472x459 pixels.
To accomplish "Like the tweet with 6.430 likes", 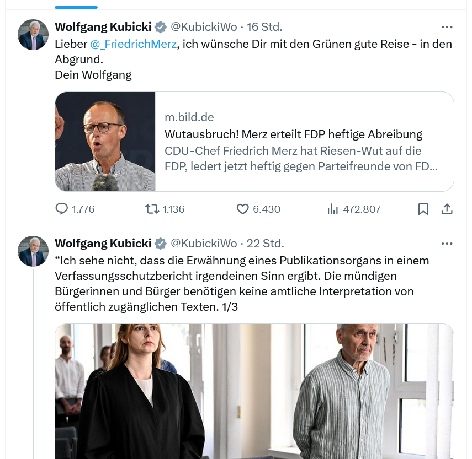I will (x=243, y=209).
